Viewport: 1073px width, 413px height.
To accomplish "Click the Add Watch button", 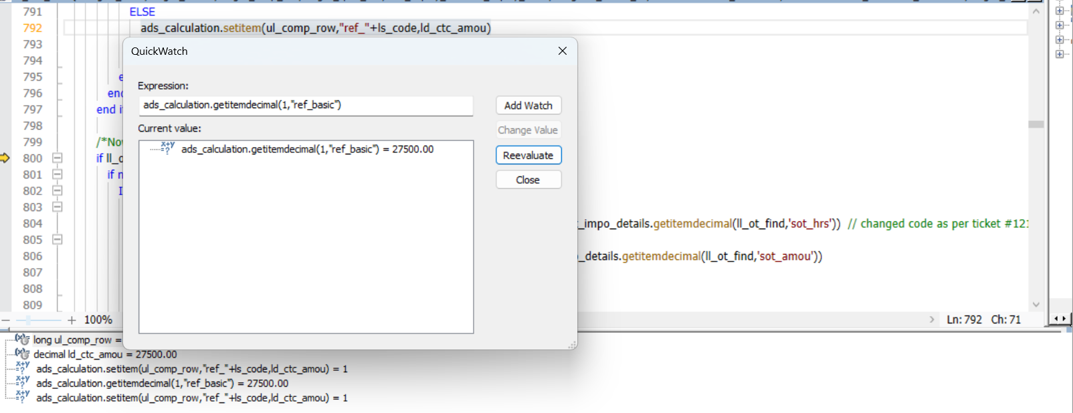I will tap(528, 106).
